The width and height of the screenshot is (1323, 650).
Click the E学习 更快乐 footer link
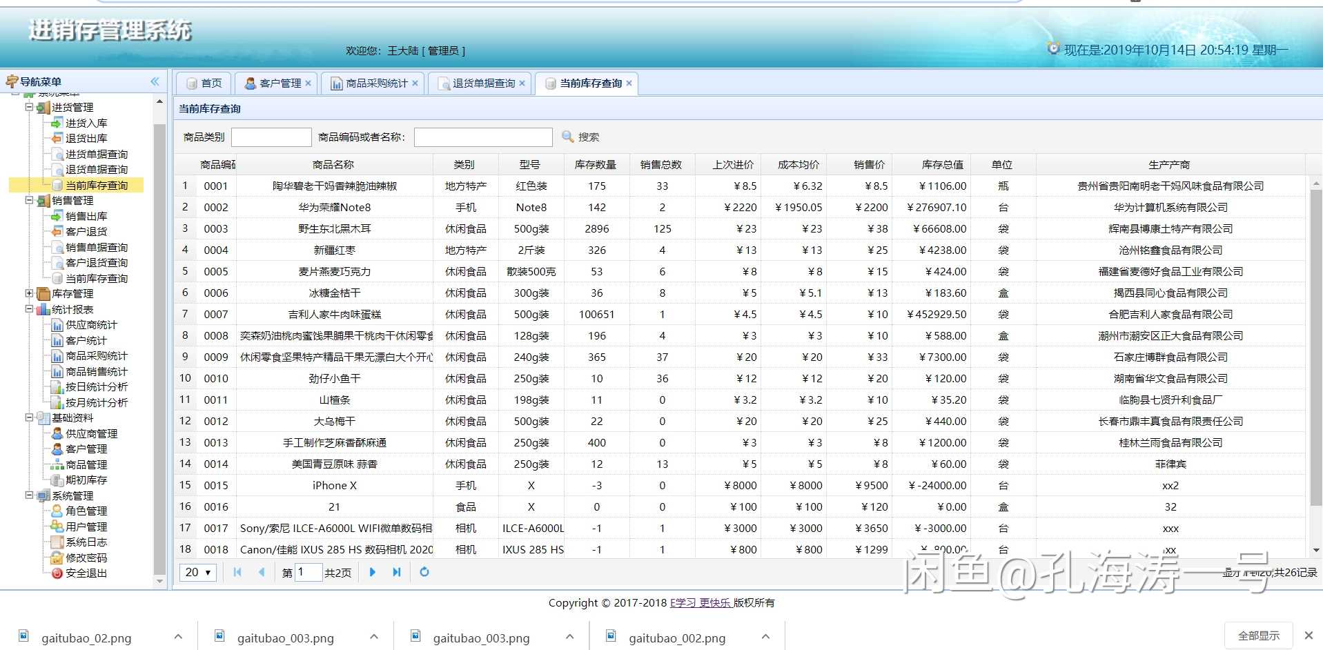[x=700, y=602]
